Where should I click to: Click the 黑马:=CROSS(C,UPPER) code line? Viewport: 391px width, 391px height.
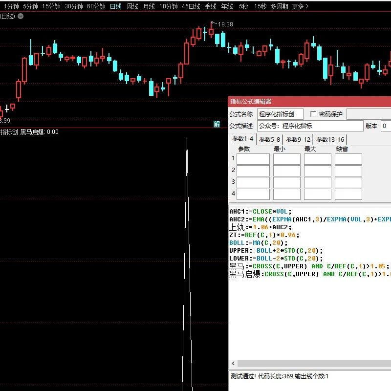click(309, 266)
